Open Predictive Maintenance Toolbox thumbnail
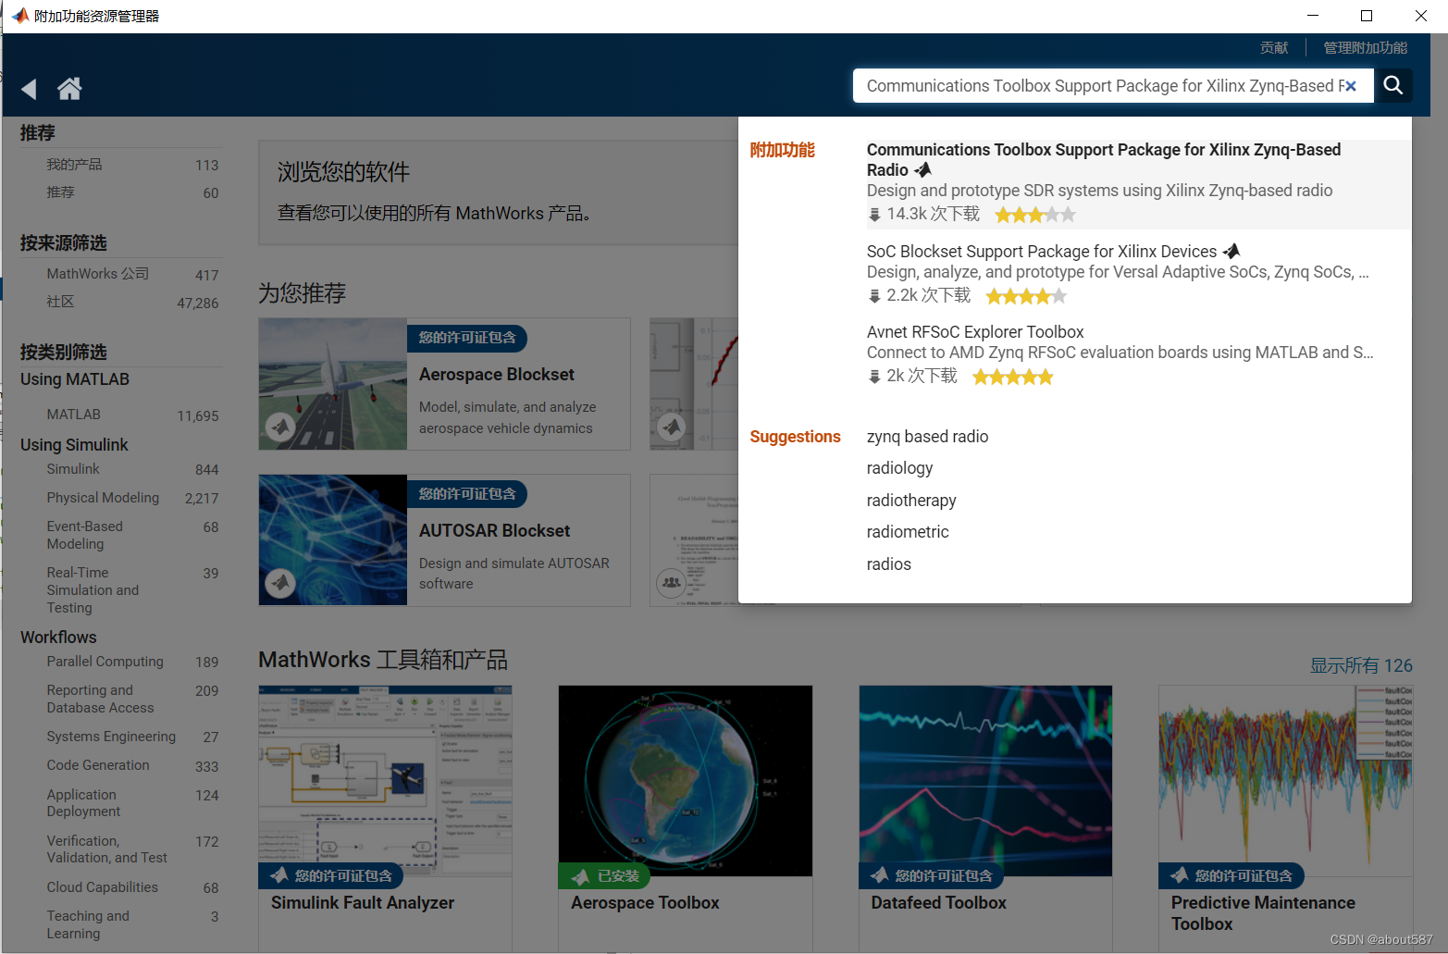The height and width of the screenshot is (954, 1448). [1285, 781]
